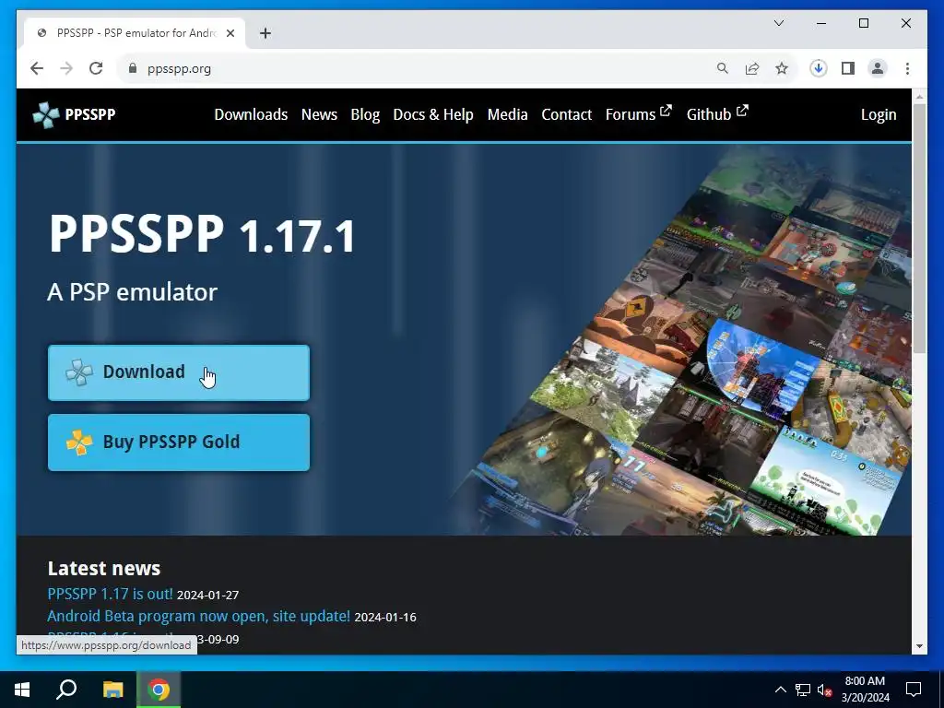This screenshot has width=944, height=708.
Task: Click the blue Download button
Action: pyautogui.click(x=179, y=372)
